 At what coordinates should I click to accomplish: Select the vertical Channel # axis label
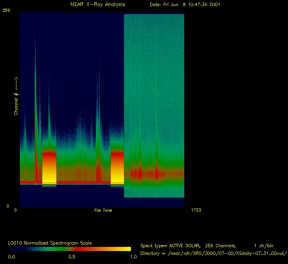pyautogui.click(x=16, y=96)
